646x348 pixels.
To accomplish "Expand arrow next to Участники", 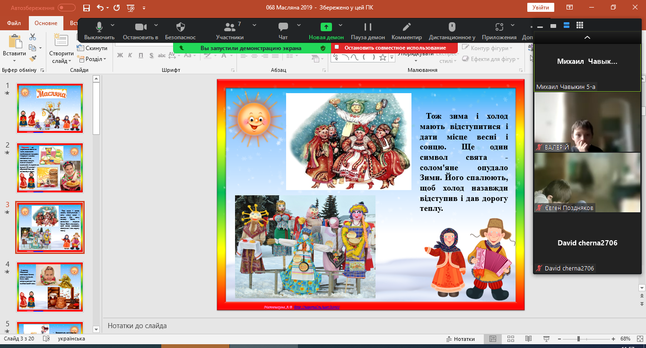I will pyautogui.click(x=254, y=25).
